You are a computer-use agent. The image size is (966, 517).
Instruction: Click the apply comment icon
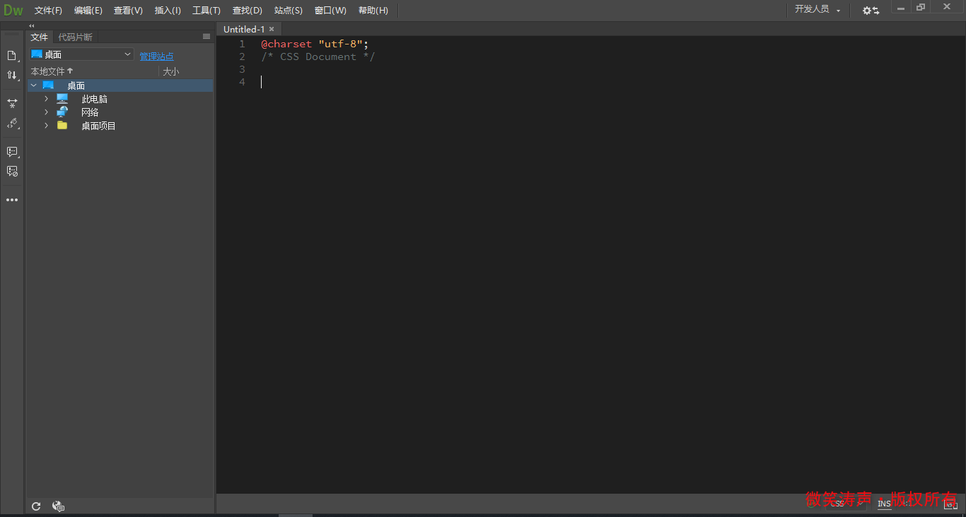click(x=12, y=152)
